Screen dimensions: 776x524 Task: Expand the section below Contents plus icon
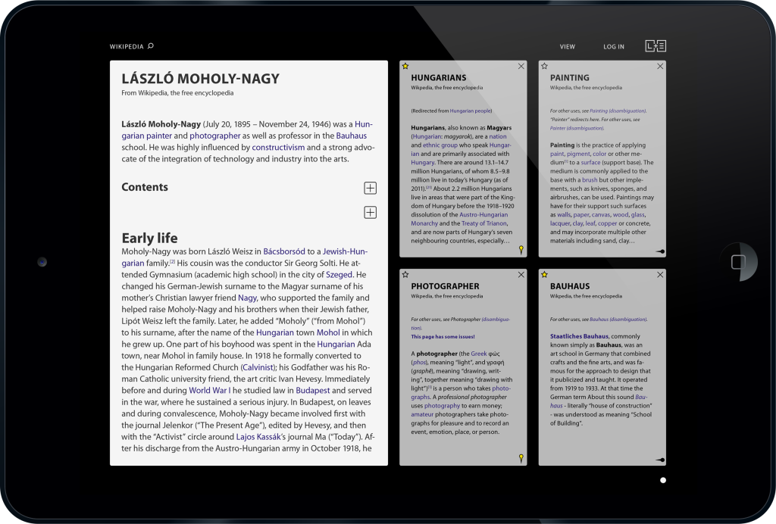(370, 213)
